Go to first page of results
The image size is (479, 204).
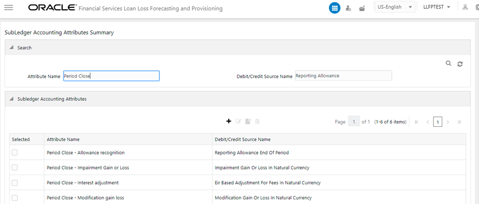(x=416, y=122)
